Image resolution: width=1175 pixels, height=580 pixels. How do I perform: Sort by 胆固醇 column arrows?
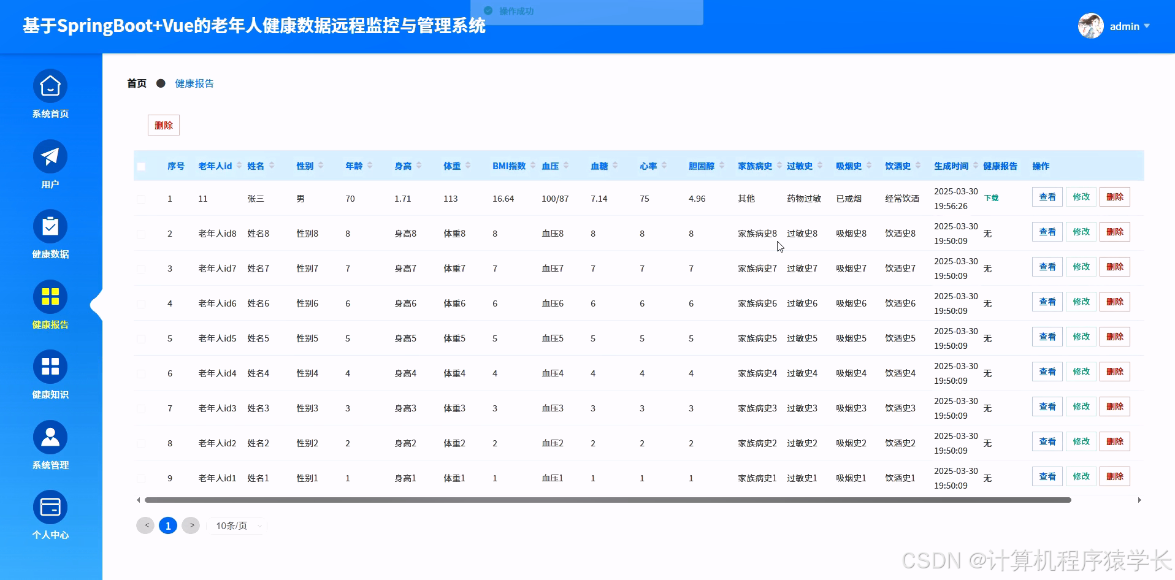[722, 166]
